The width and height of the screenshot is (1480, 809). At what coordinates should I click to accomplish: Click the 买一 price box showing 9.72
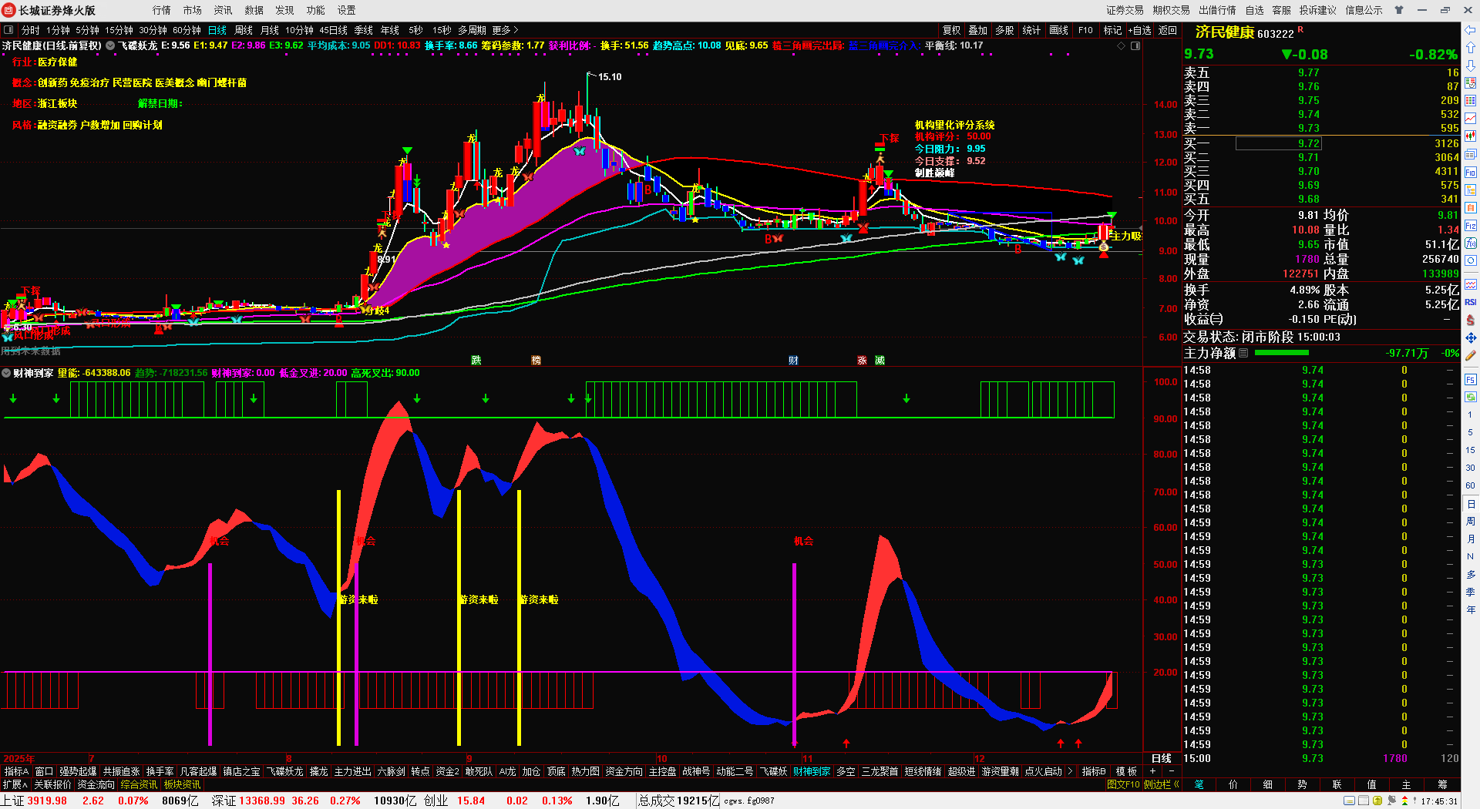1279,143
